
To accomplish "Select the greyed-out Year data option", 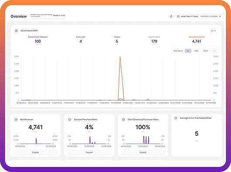I will point(214,51).
